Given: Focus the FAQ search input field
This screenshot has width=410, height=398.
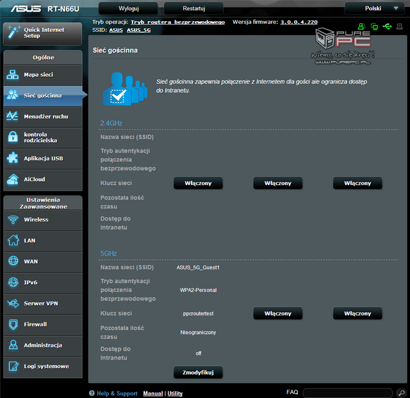Looking at the screenshot, I should click(348, 393).
